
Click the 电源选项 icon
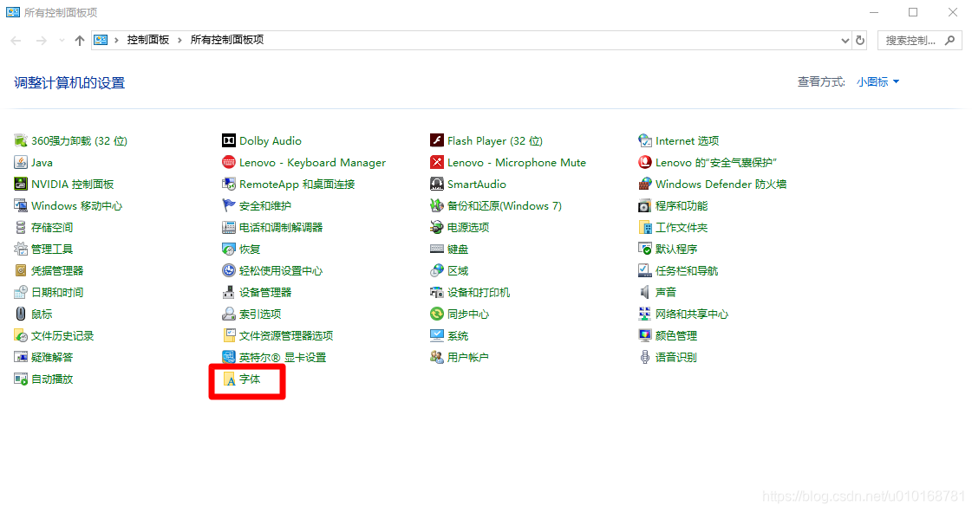(437, 227)
